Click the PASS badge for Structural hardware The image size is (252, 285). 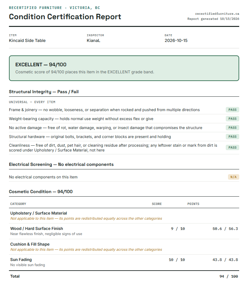(x=232, y=136)
